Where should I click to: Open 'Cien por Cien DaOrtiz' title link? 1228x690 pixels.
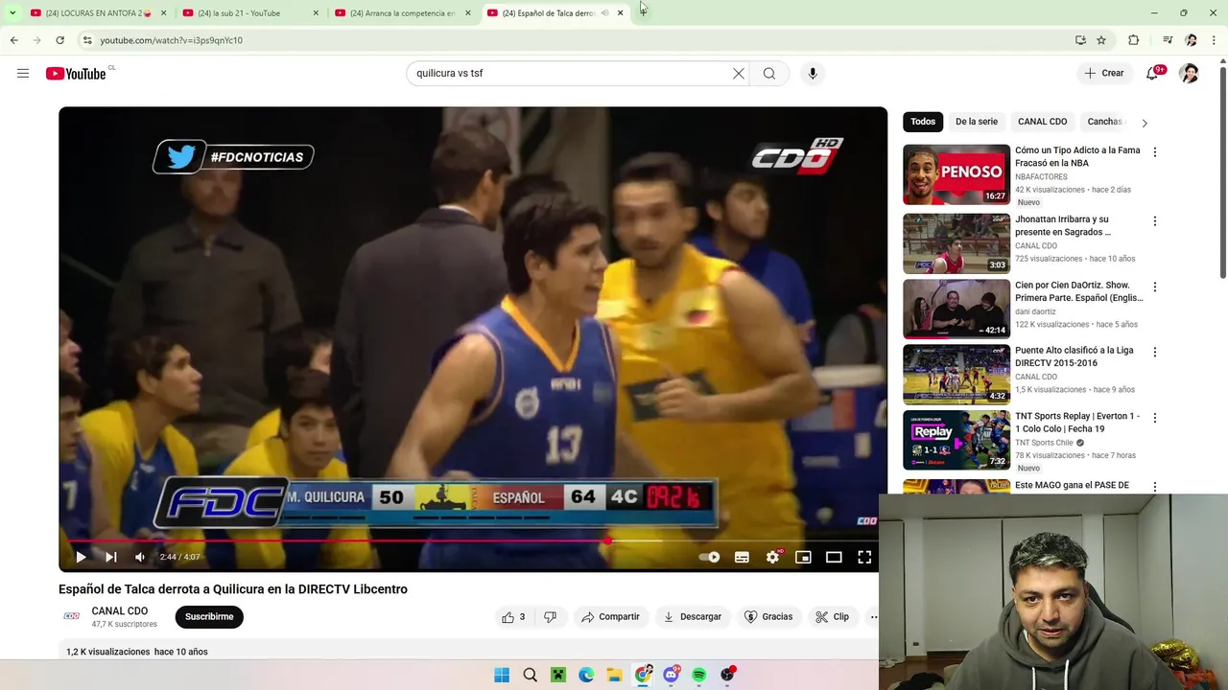point(1078,291)
